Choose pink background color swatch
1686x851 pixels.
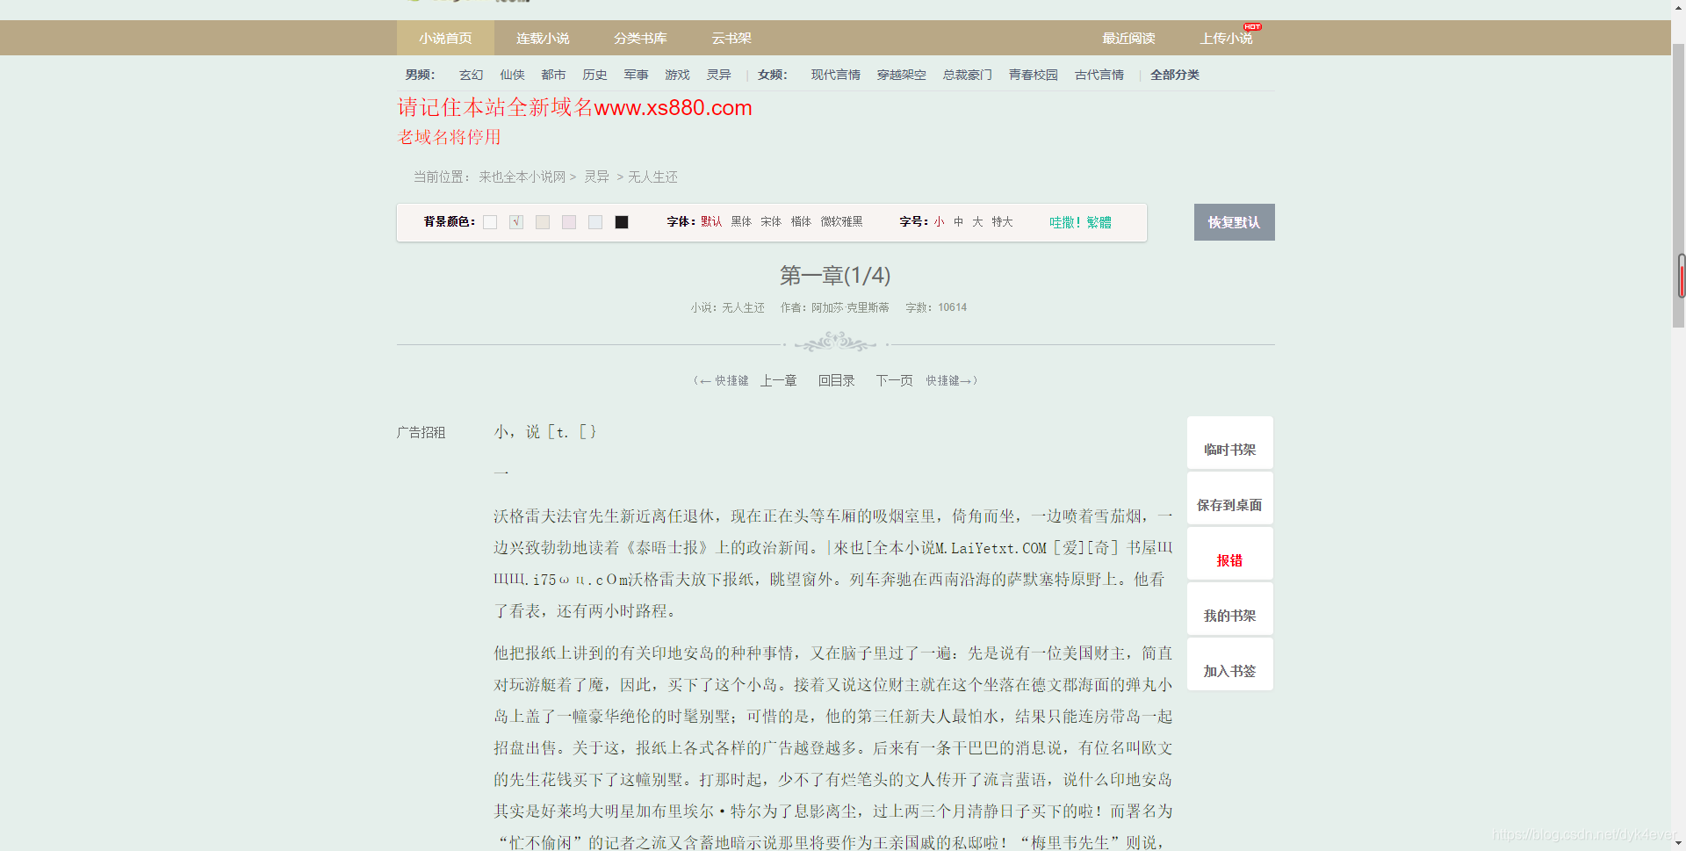click(569, 222)
